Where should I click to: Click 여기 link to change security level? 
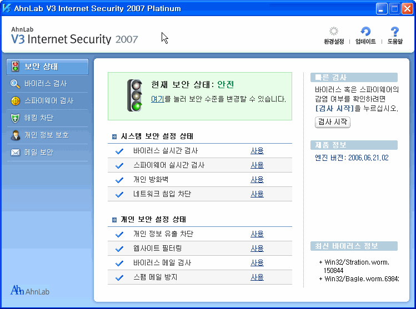pos(157,99)
